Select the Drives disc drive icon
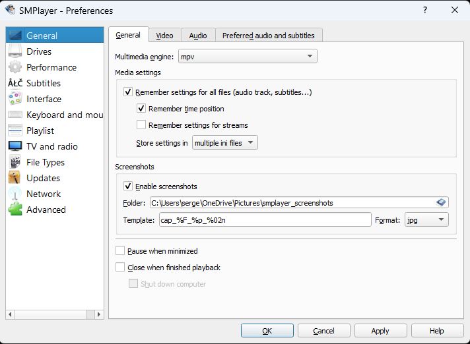This screenshot has height=344, width=470. (15, 51)
